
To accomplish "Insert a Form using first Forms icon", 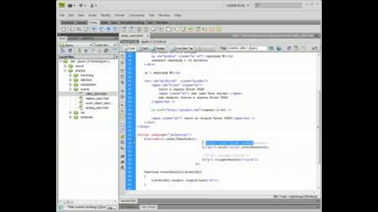I will [x=64, y=29].
